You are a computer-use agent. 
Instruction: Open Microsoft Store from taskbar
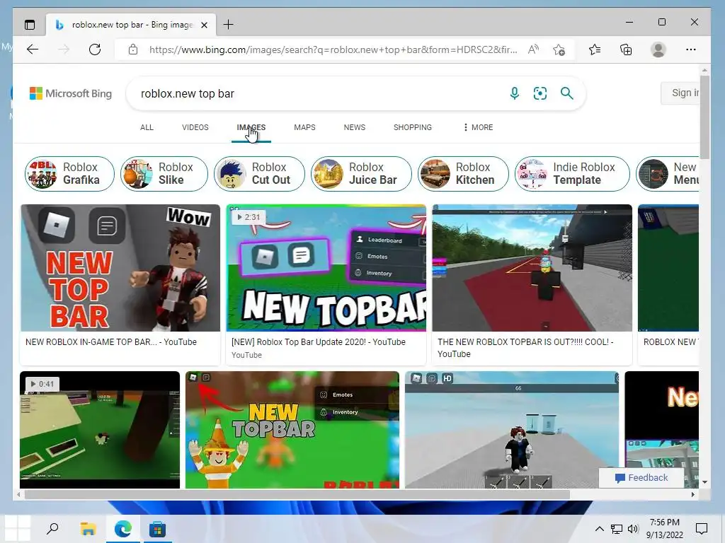coord(157,529)
